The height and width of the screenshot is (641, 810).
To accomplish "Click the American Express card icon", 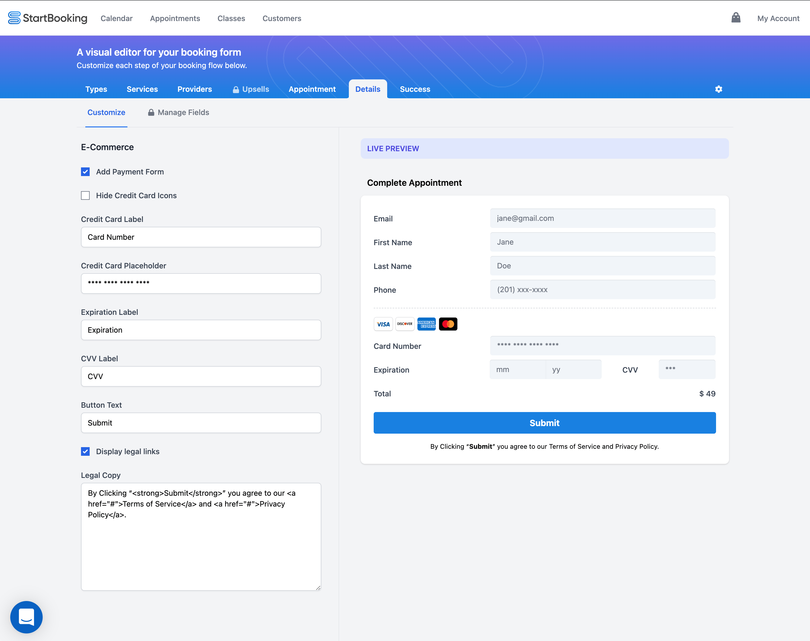I will coord(427,324).
